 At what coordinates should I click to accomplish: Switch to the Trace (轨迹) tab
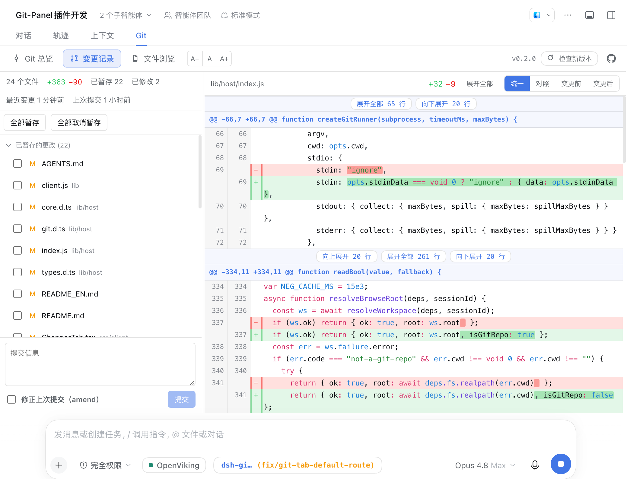click(61, 36)
